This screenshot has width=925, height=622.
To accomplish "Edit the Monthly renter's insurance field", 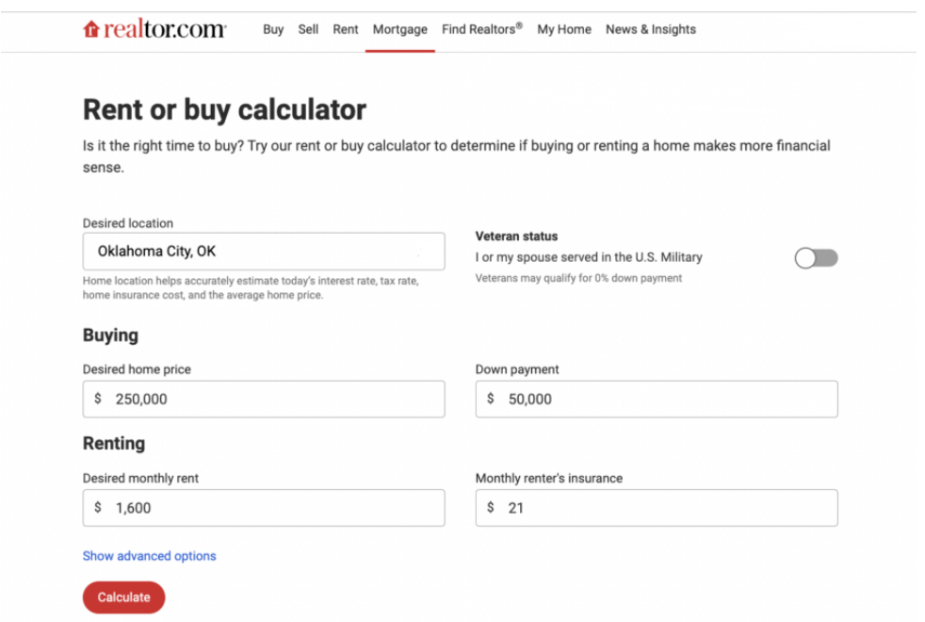I will (657, 508).
